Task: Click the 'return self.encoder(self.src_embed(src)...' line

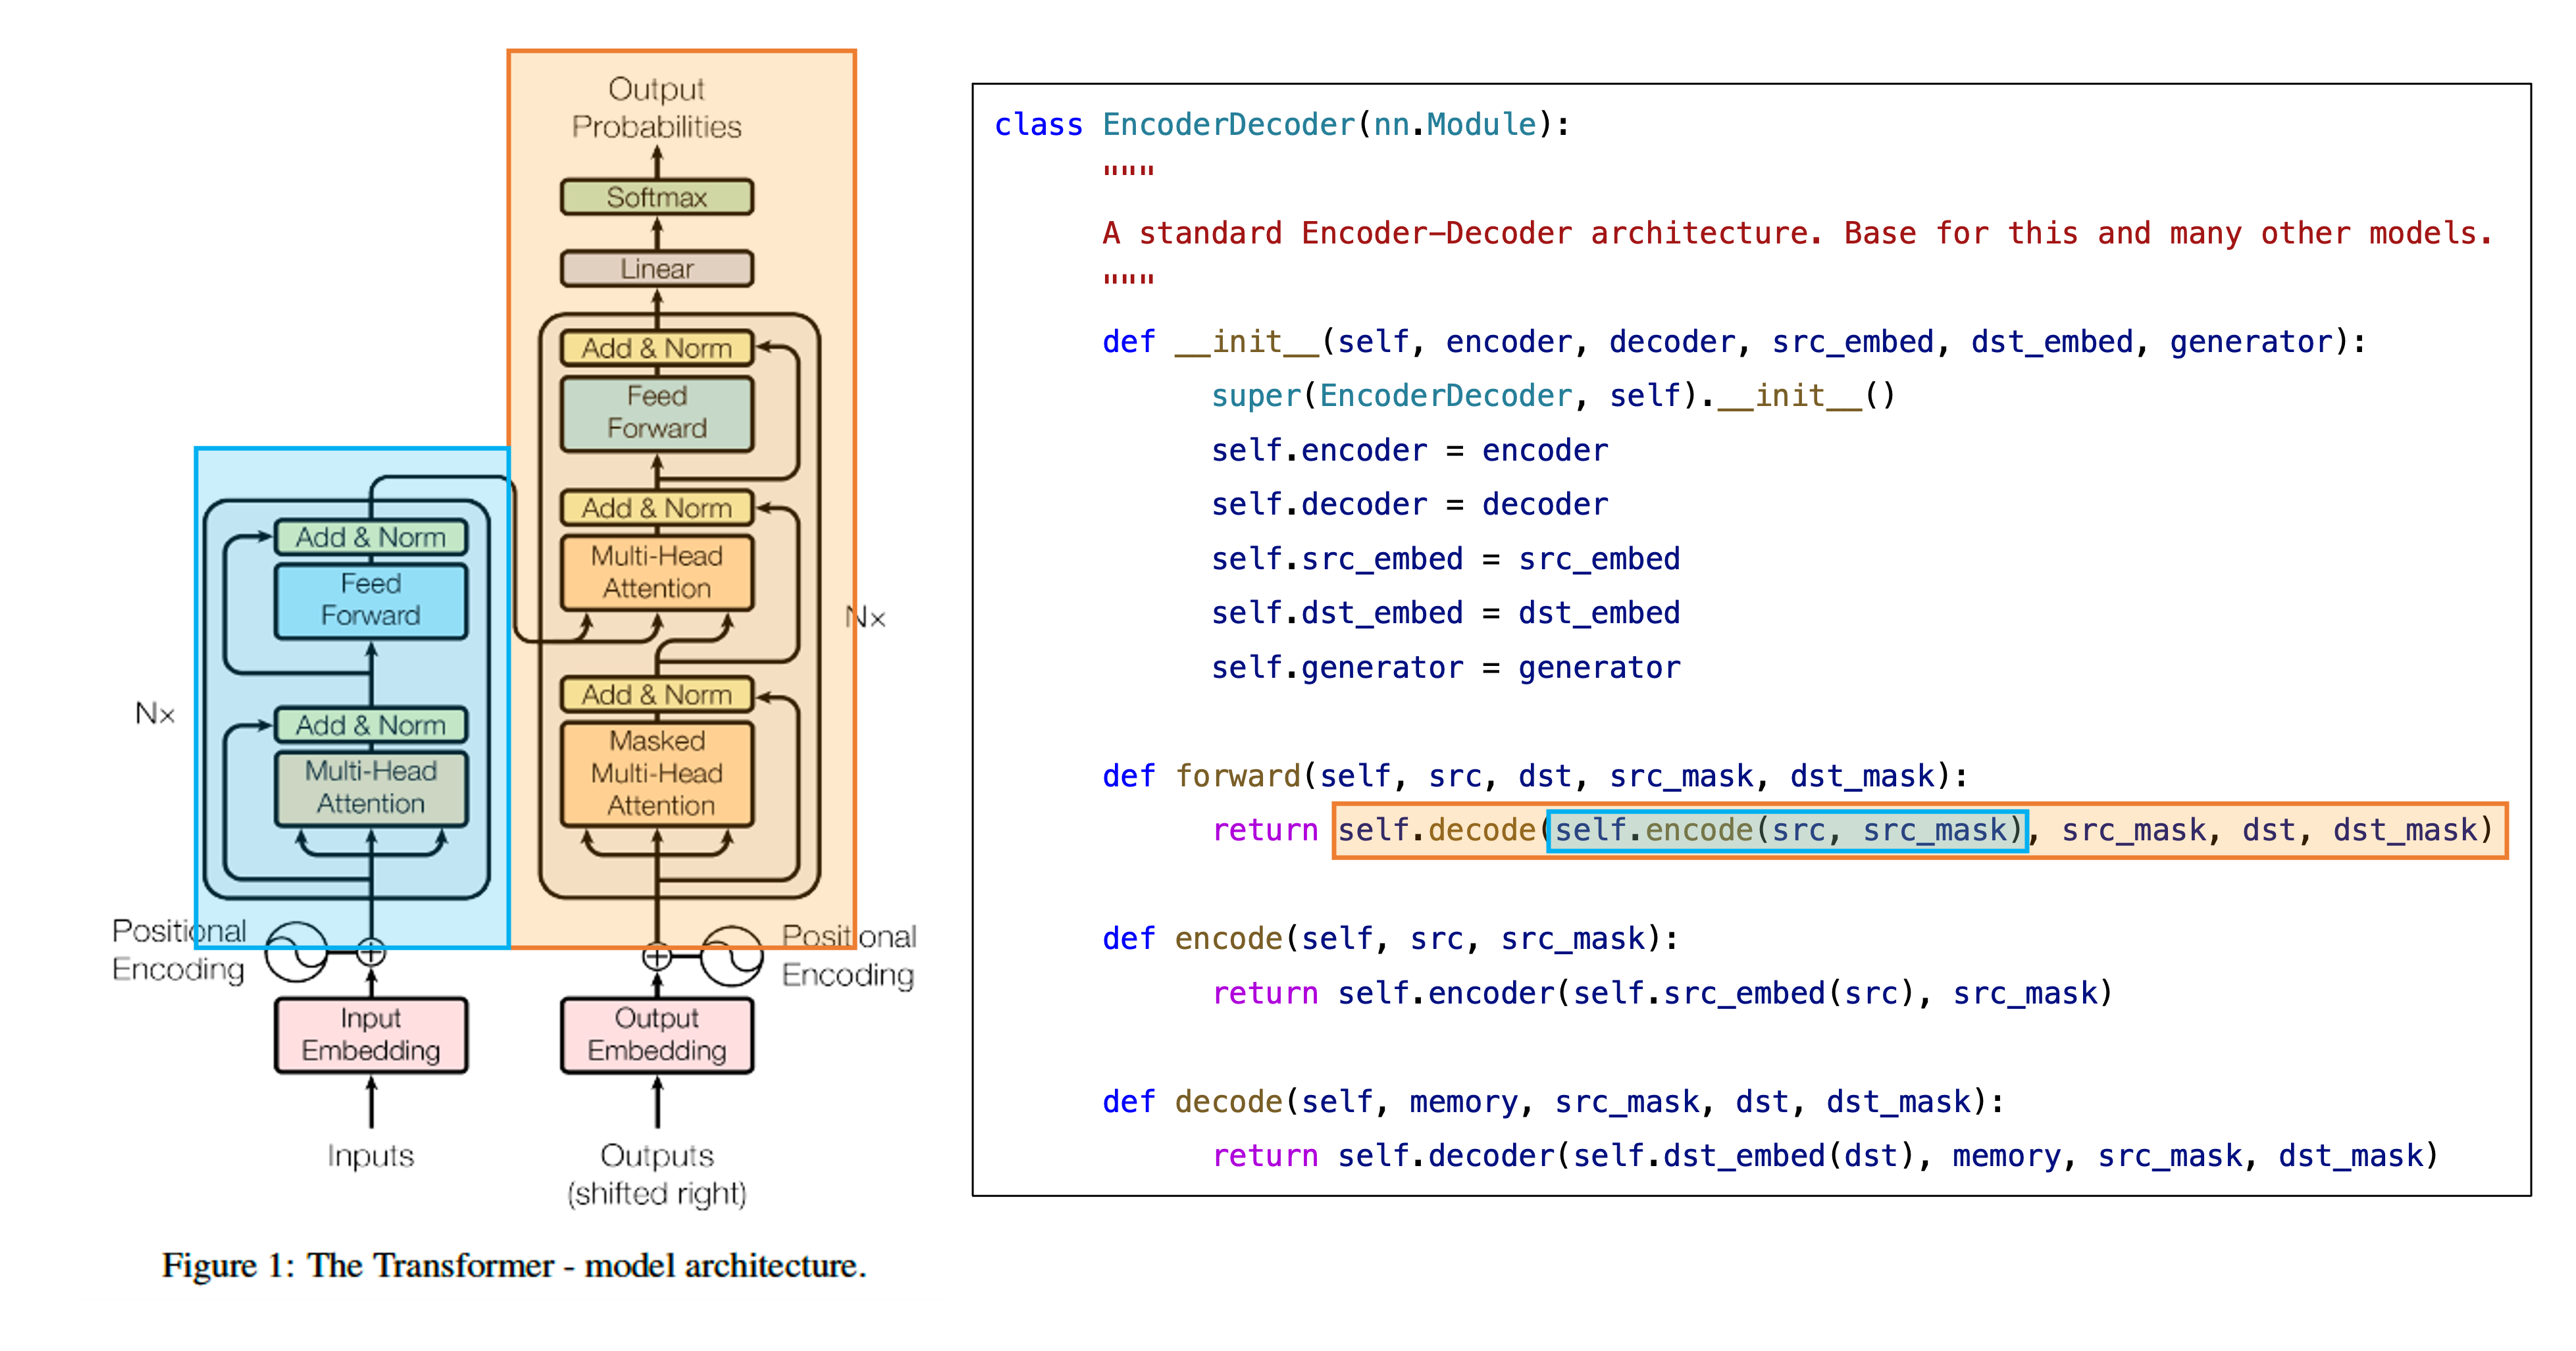Action: 1662,993
